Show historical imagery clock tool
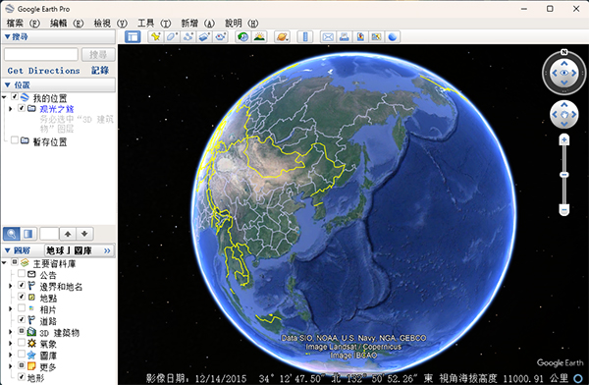The width and height of the screenshot is (589, 385). point(243,37)
